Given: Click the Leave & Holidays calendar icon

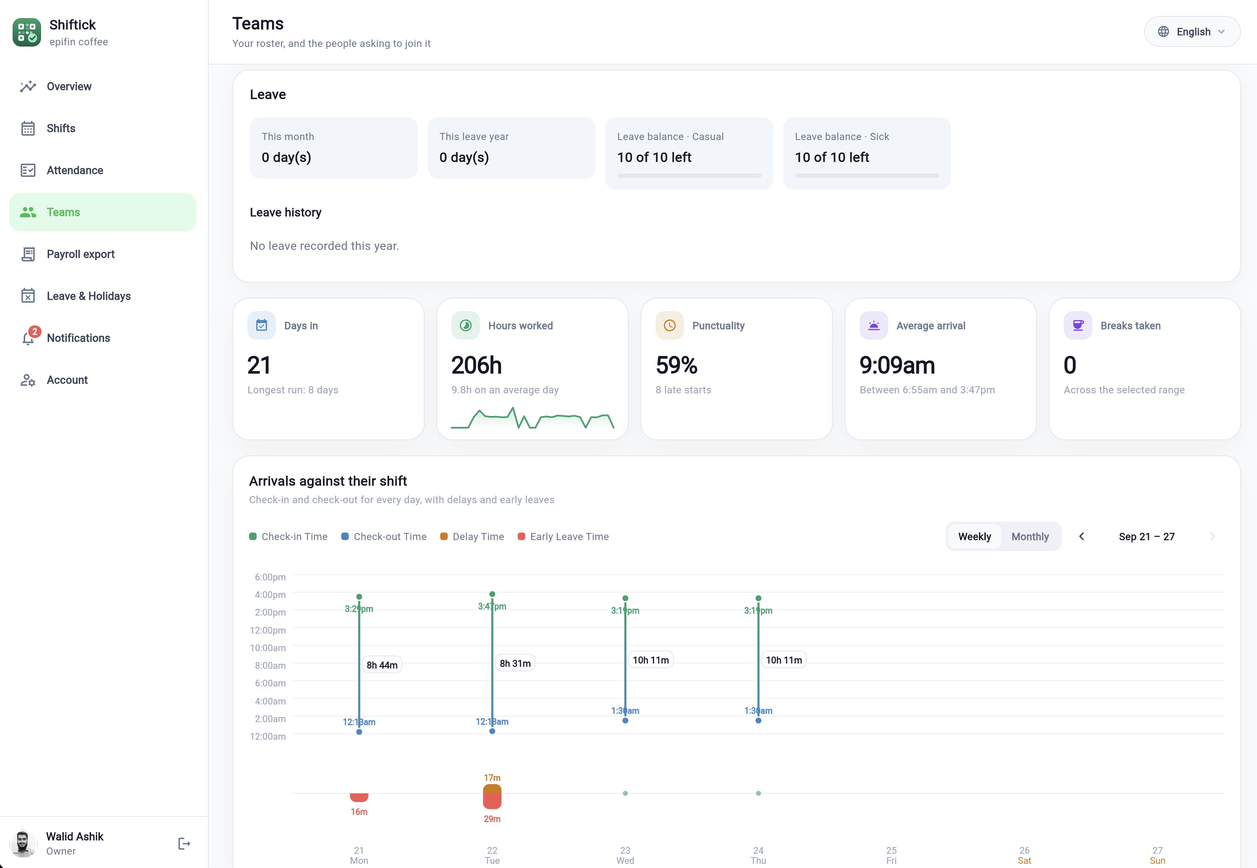Looking at the screenshot, I should tap(28, 296).
